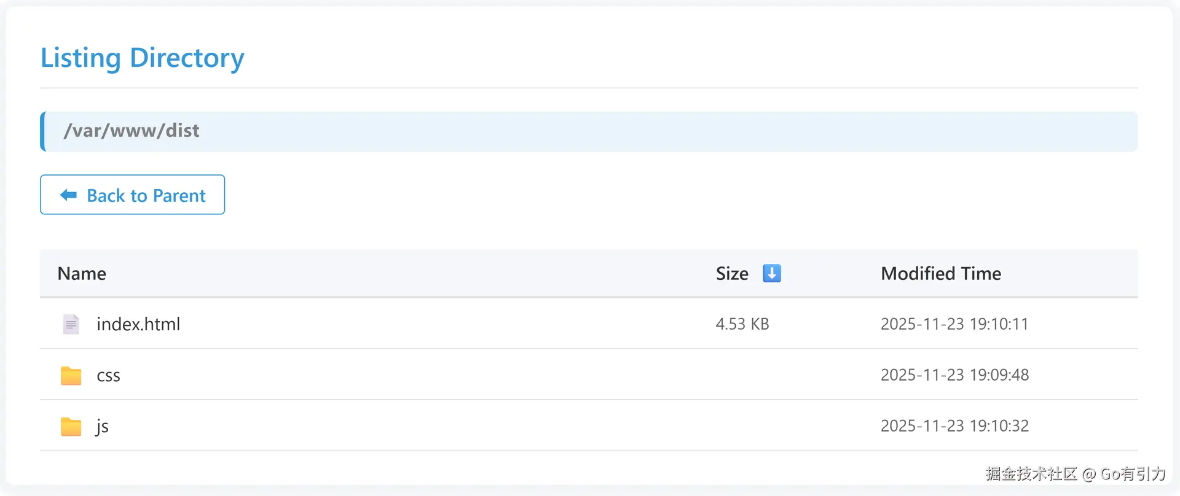Open the js folder link

[x=103, y=426]
